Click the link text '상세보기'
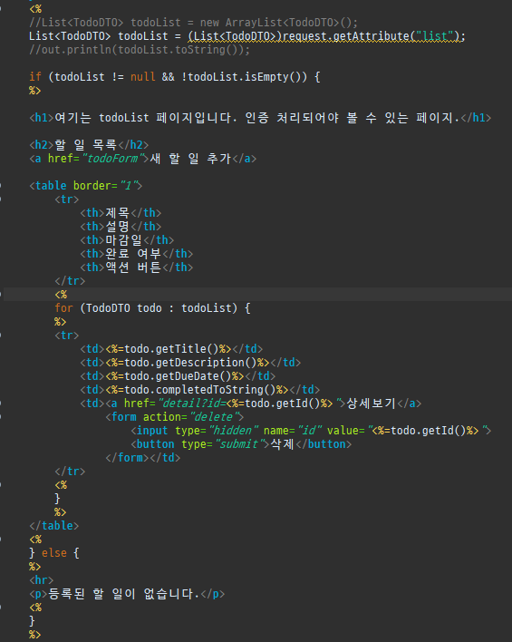Screen dimensions: 512x642 pyautogui.click(x=372, y=404)
